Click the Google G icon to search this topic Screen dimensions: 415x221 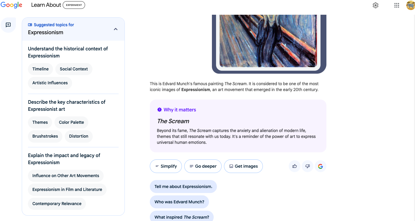[x=320, y=166]
